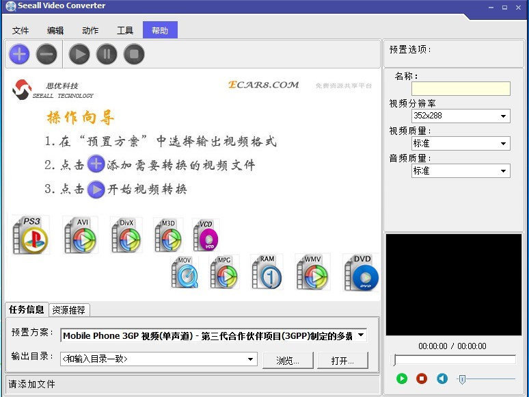Pick the MOV format icon

[185, 272]
